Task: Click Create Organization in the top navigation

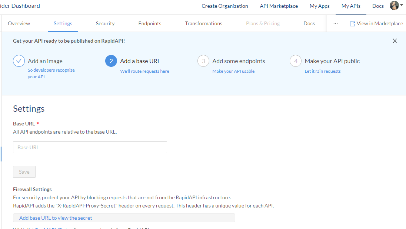Action: click(x=225, y=6)
